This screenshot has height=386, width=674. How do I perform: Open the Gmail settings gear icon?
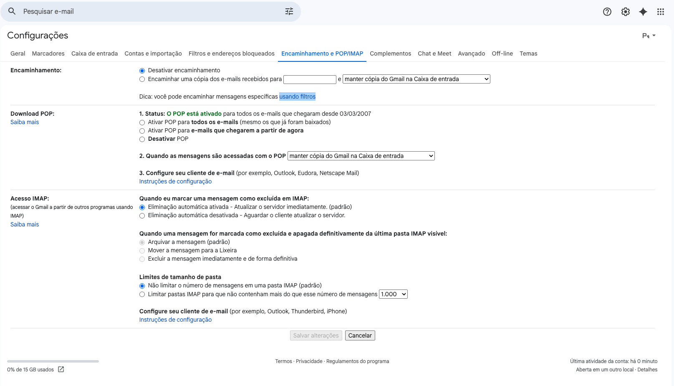625,11
